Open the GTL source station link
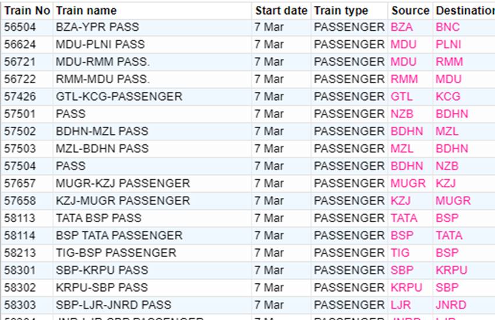Viewport: 495px width, 320px height. tap(401, 97)
